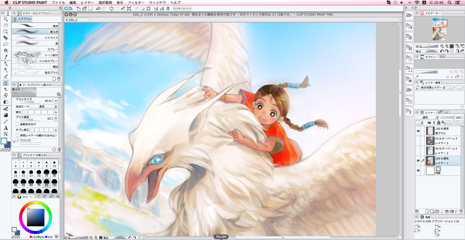Select the Eraser tool
Viewport: 465px width, 240px height.
[x=6, y=95]
